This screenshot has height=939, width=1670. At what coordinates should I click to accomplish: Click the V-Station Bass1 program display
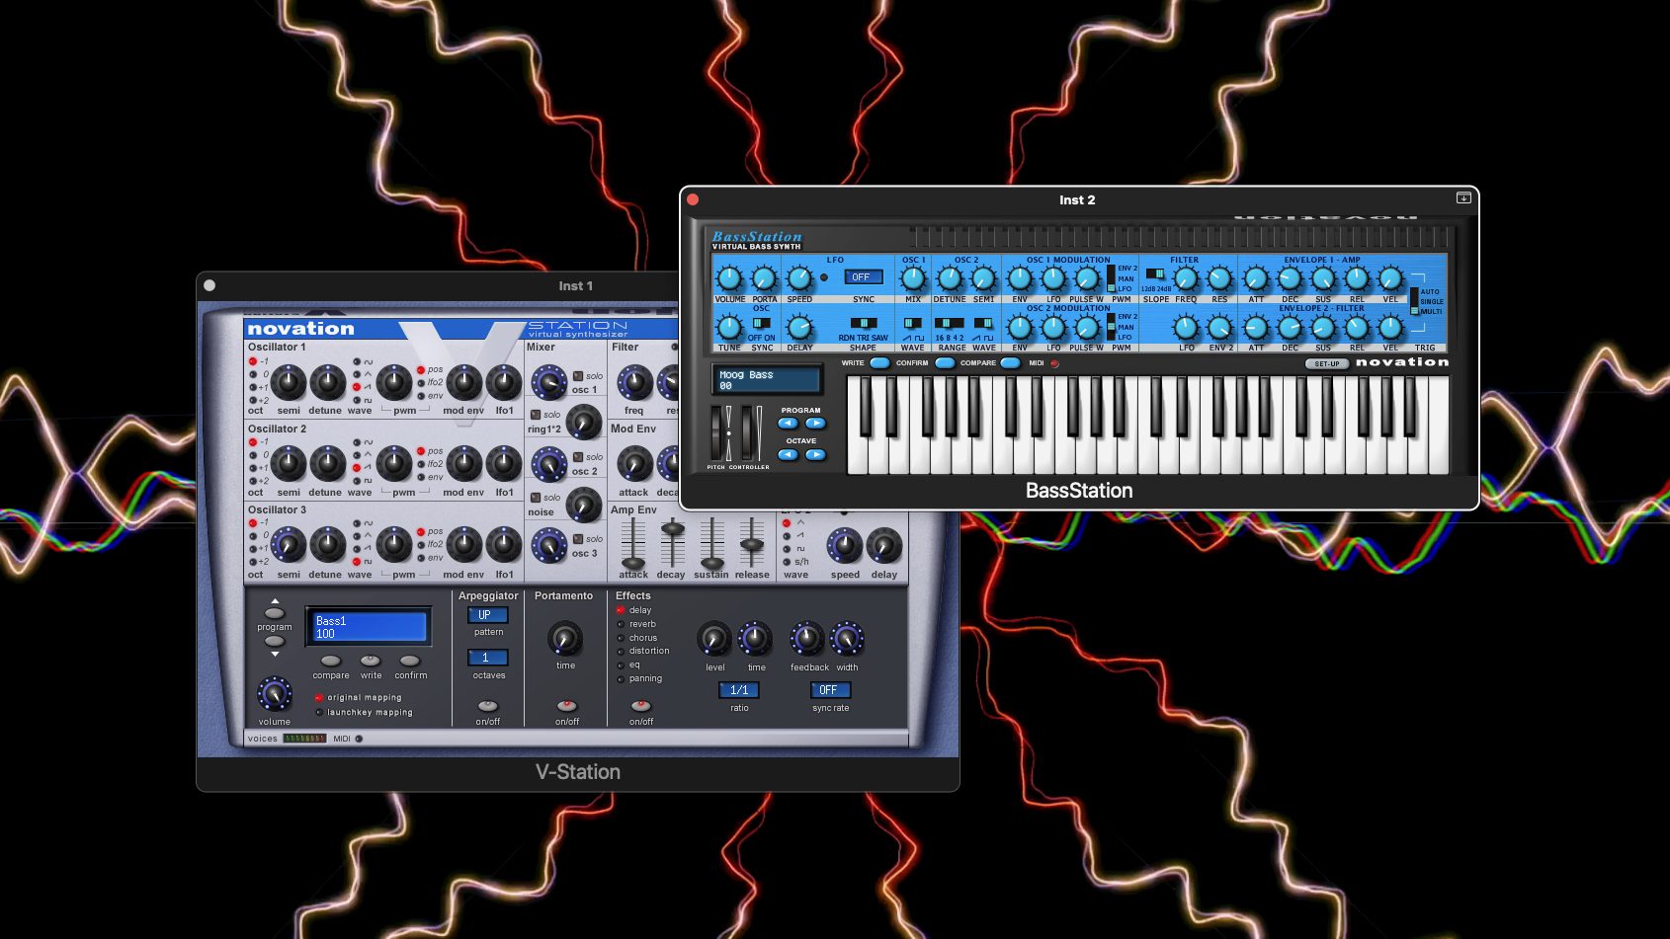pos(369,627)
